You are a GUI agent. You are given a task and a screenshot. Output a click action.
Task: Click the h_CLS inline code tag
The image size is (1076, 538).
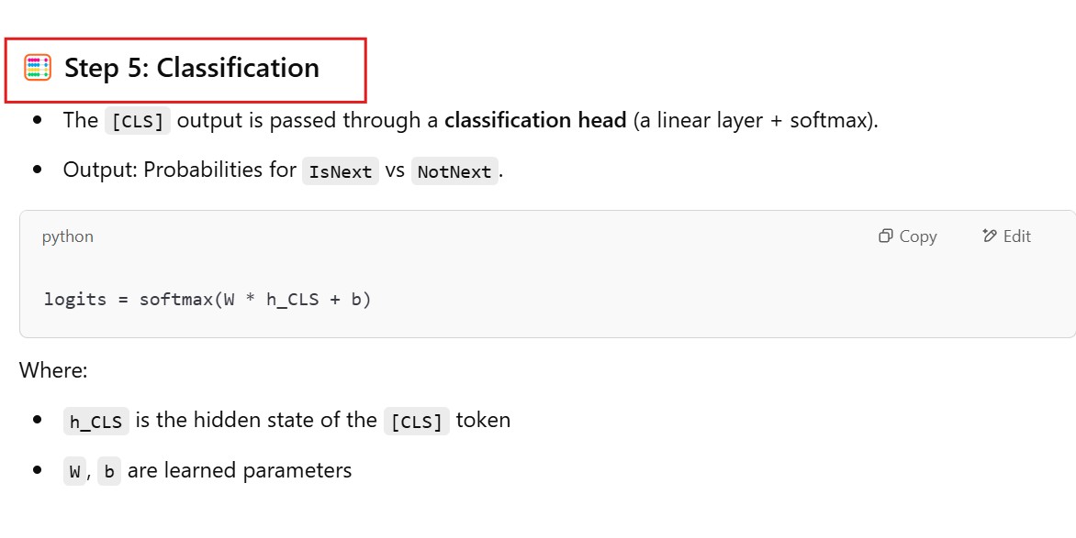96,422
